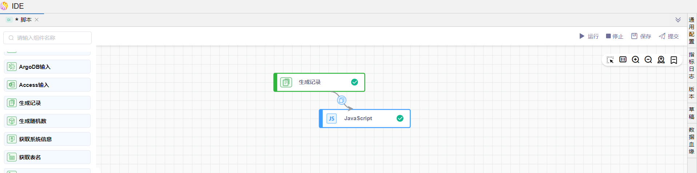Locate nodes with the map pin icon

661,60
